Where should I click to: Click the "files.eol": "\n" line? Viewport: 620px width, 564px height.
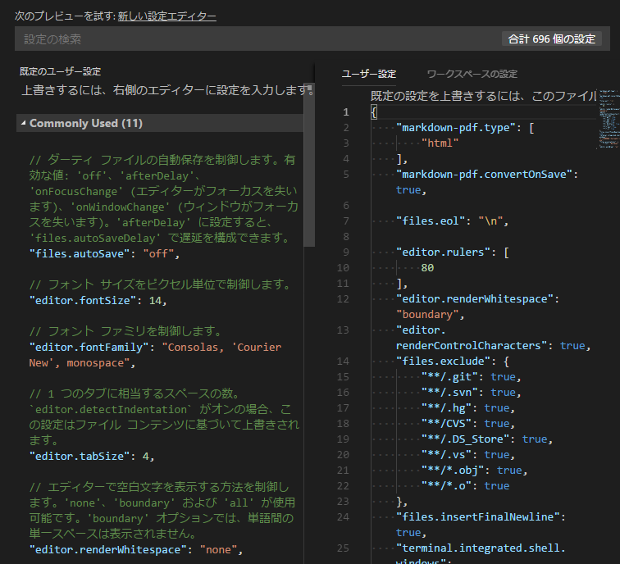(x=452, y=221)
